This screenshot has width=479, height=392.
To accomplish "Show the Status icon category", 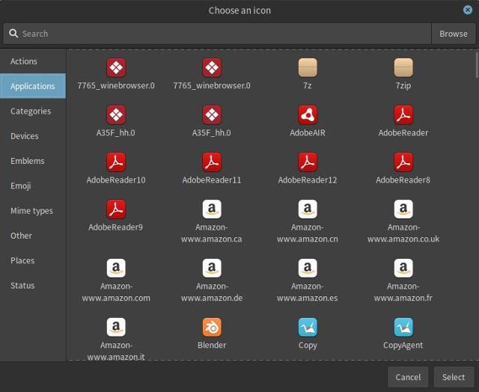I will click(33, 286).
